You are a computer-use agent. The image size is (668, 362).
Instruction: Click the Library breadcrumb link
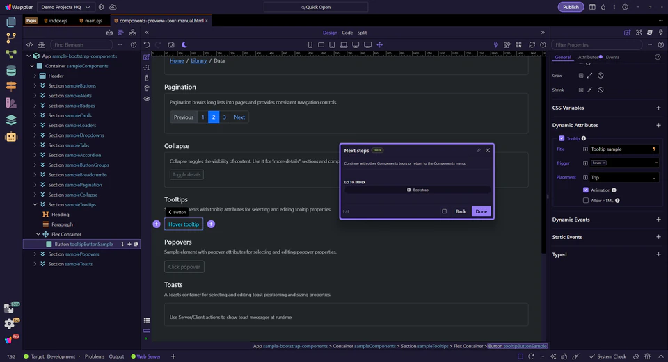[x=198, y=61]
